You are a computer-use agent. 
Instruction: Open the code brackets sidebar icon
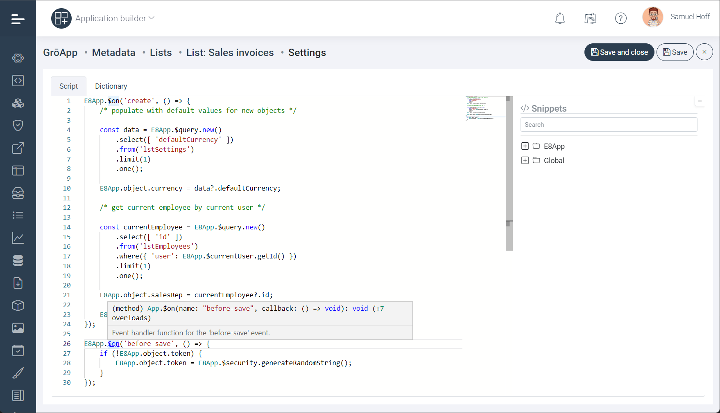click(x=18, y=81)
